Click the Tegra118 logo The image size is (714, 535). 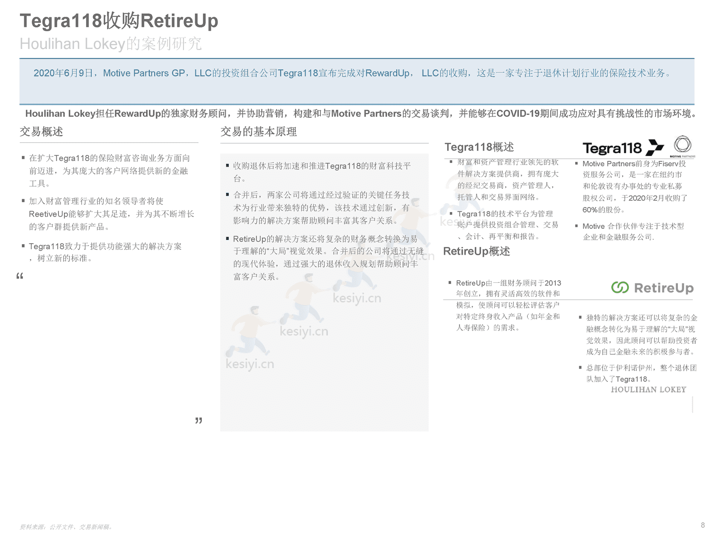(x=623, y=148)
